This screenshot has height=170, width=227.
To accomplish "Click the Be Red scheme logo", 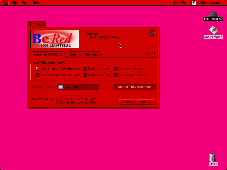I will tap(55, 39).
